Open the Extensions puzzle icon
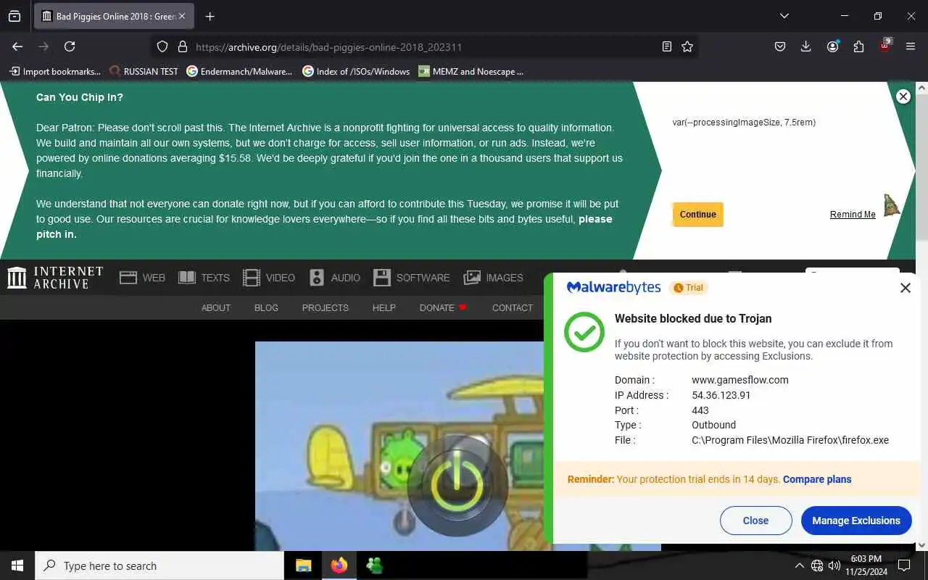 858,46
